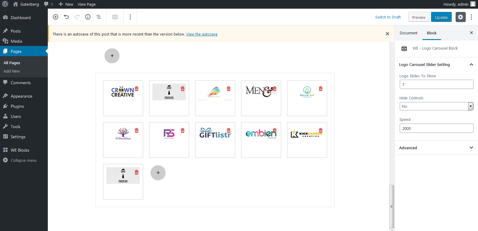Open the New menu in admin bar
Screen dimensions: 478x231
(x=66, y=4)
